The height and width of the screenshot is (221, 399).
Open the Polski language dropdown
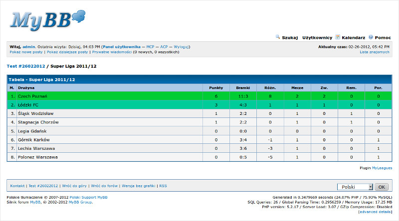point(355,187)
